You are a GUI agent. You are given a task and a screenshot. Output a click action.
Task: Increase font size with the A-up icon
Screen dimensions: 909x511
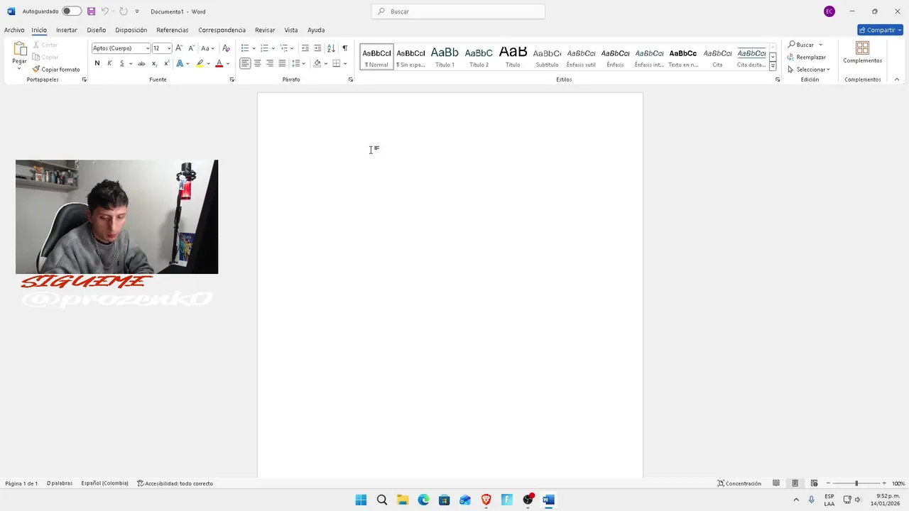pos(179,48)
